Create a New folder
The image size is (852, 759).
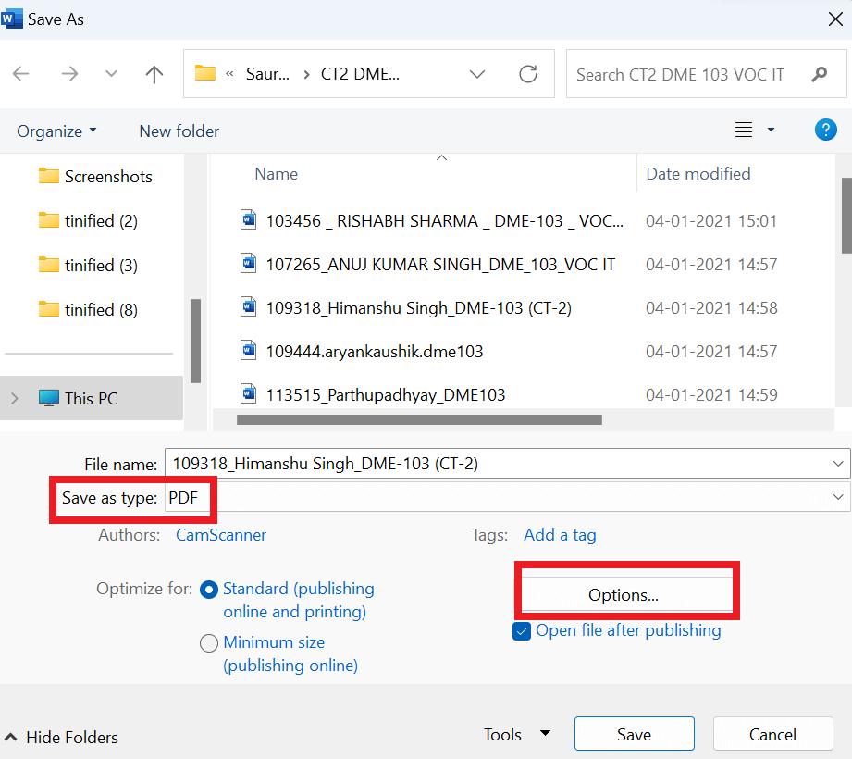pyautogui.click(x=179, y=131)
